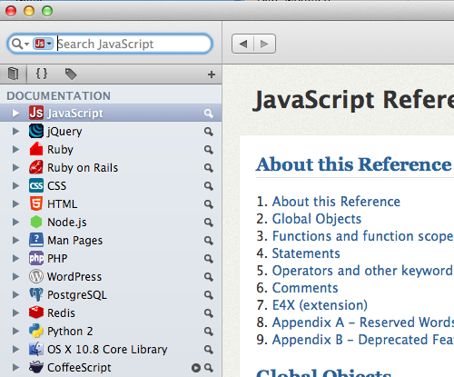Click the DOCUMENTATION section header
The width and height of the screenshot is (454, 377).
(x=59, y=96)
